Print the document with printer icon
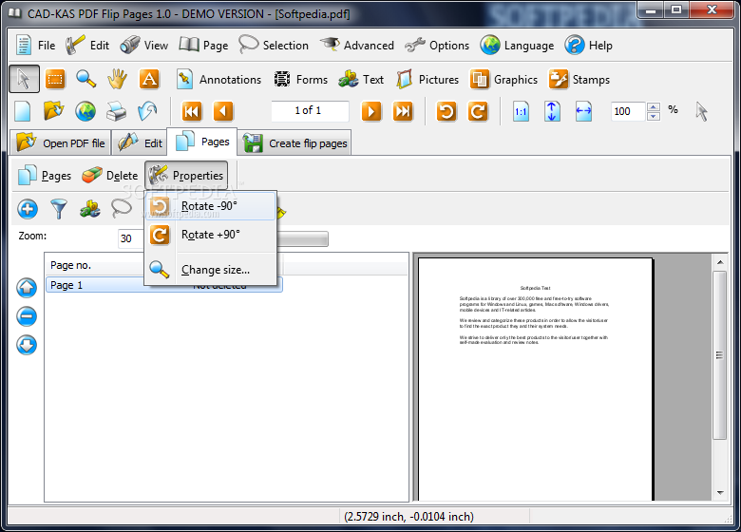The width and height of the screenshot is (741, 532). coord(116,111)
